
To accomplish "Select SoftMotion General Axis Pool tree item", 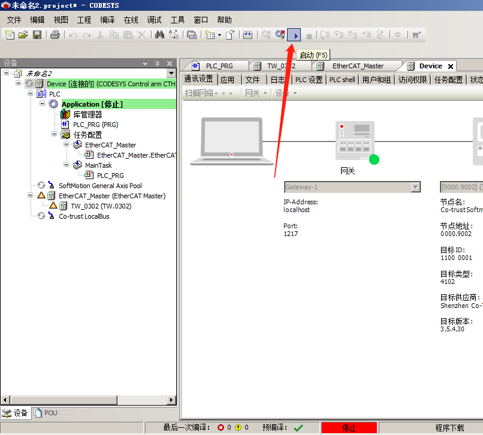I will [x=100, y=186].
